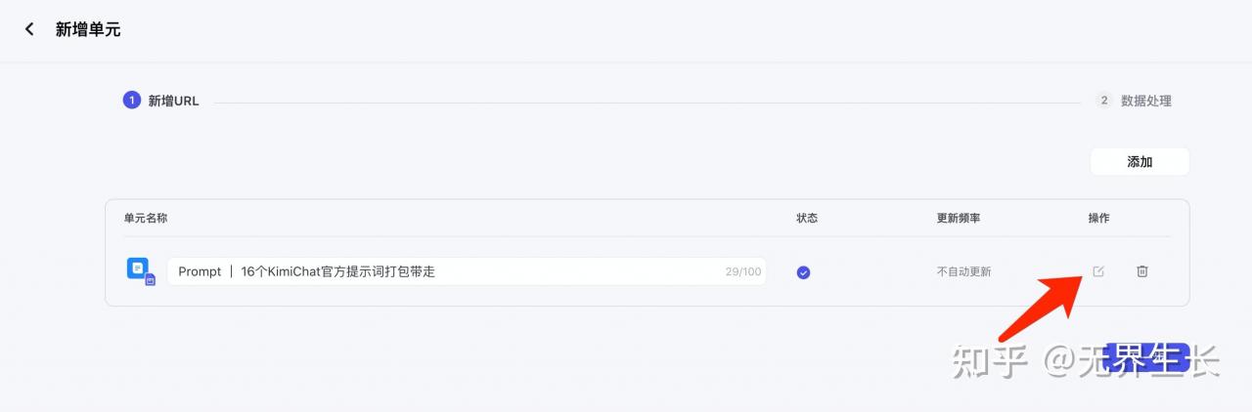The image size is (1252, 412).
Task: Click the 29/100 character counter
Action: click(743, 272)
